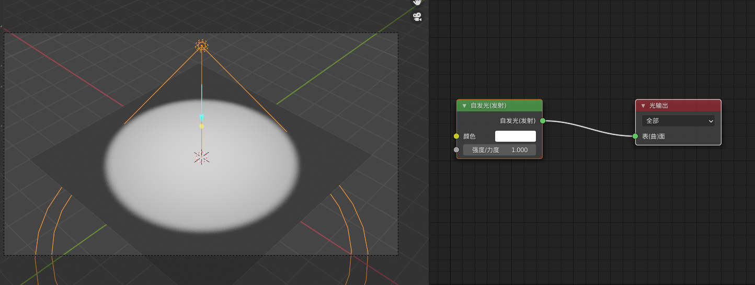Collapse the 光输出 node
This screenshot has height=285, width=755.
click(x=643, y=106)
